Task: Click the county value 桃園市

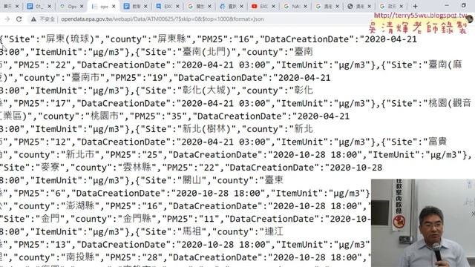Action: [105, 116]
